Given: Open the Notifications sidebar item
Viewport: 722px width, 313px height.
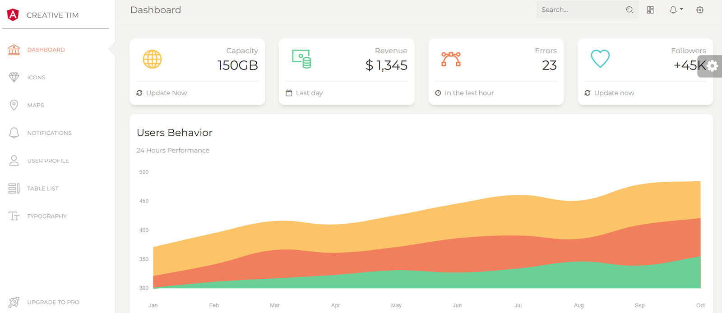Looking at the screenshot, I should (49, 133).
